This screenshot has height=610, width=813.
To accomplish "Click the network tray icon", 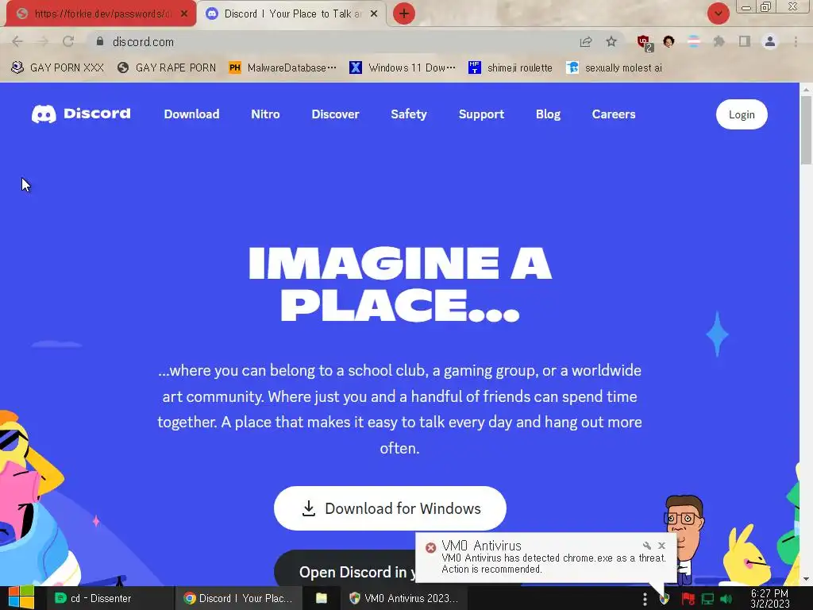I will (707, 599).
